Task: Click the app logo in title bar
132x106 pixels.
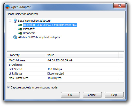Action: coord(7,7)
